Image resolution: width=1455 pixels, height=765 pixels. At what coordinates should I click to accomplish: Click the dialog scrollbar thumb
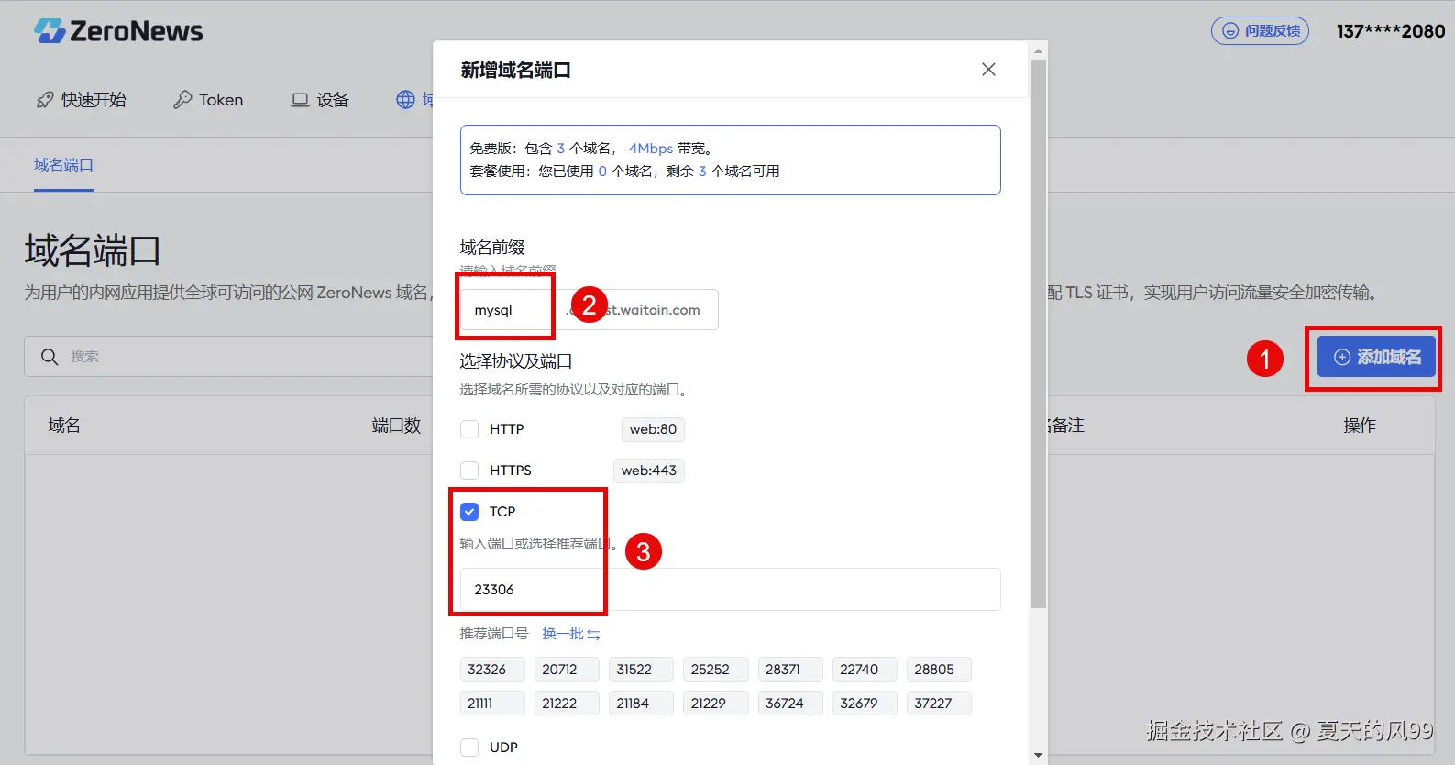1038,334
